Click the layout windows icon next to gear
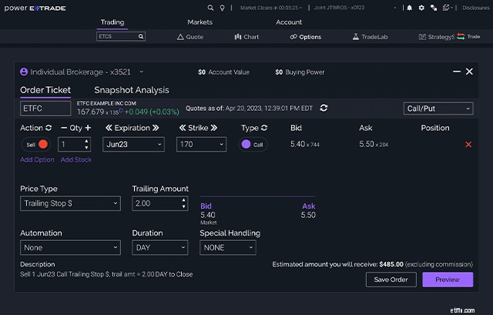Image resolution: width=493 pixels, height=315 pixels. (x=434, y=8)
